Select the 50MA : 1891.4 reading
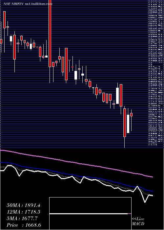 23,205
